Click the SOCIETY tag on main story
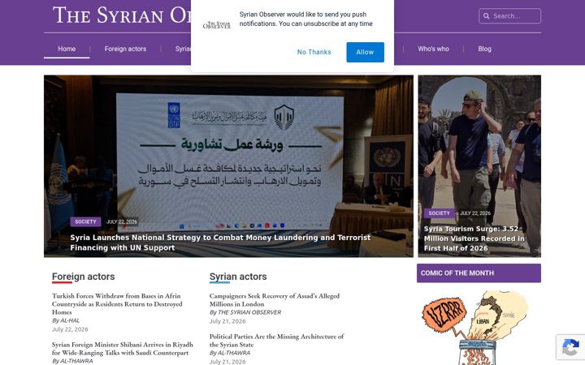The width and height of the screenshot is (585, 365). pos(85,221)
